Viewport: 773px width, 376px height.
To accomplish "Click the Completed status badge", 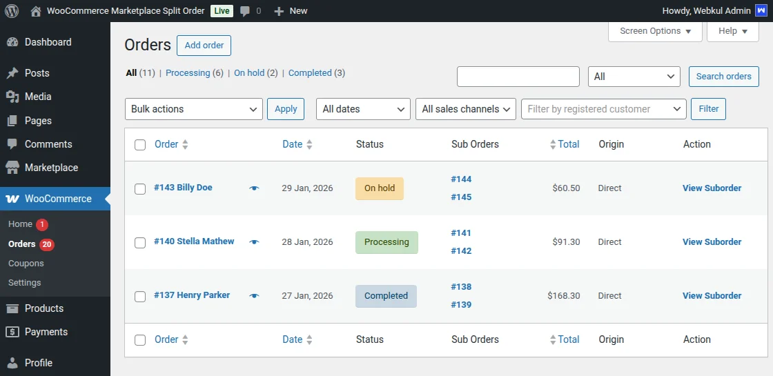I will (386, 296).
